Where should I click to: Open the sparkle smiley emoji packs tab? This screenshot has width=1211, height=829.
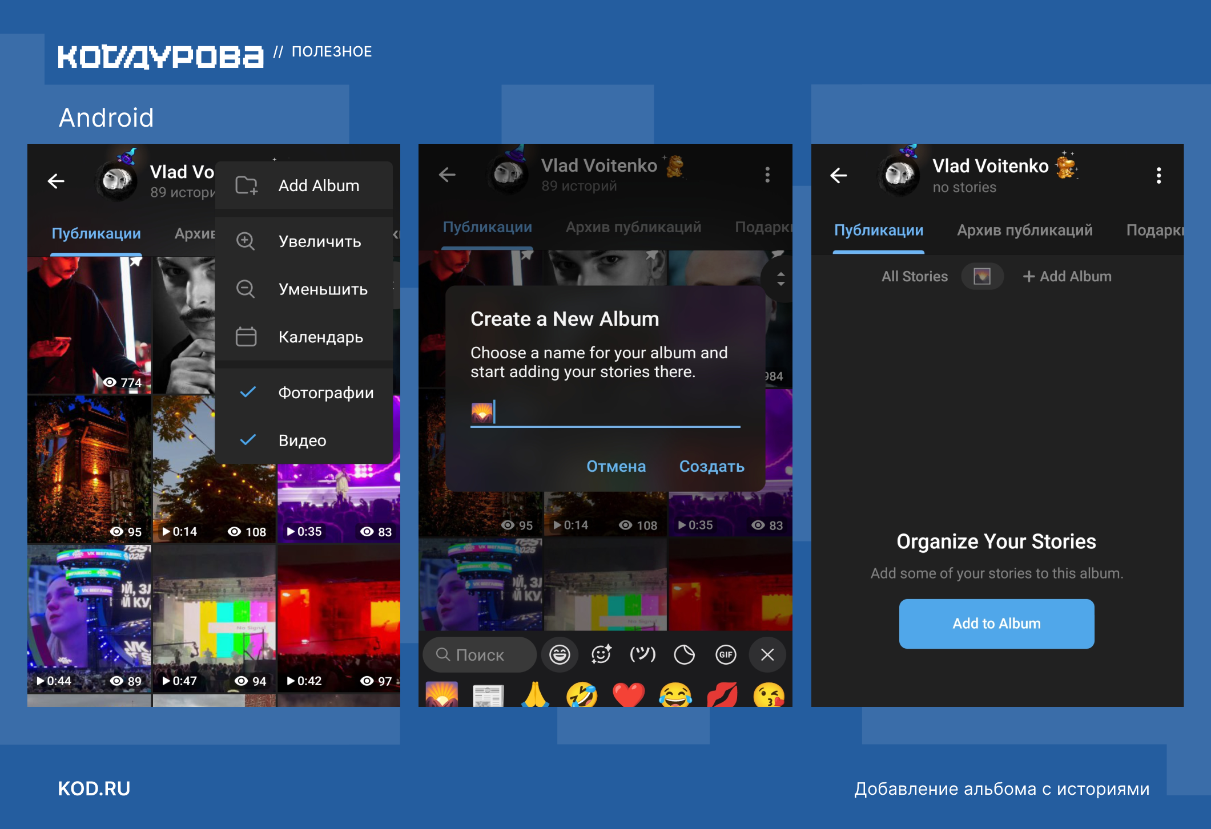point(601,654)
